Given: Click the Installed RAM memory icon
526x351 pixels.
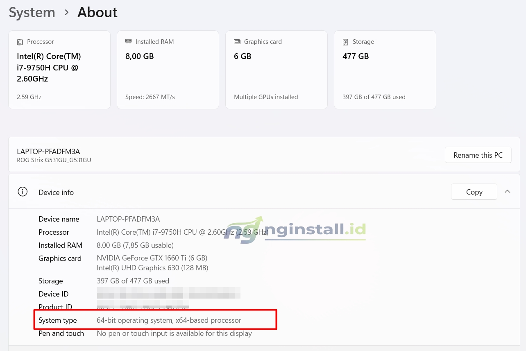Looking at the screenshot, I should point(129,42).
